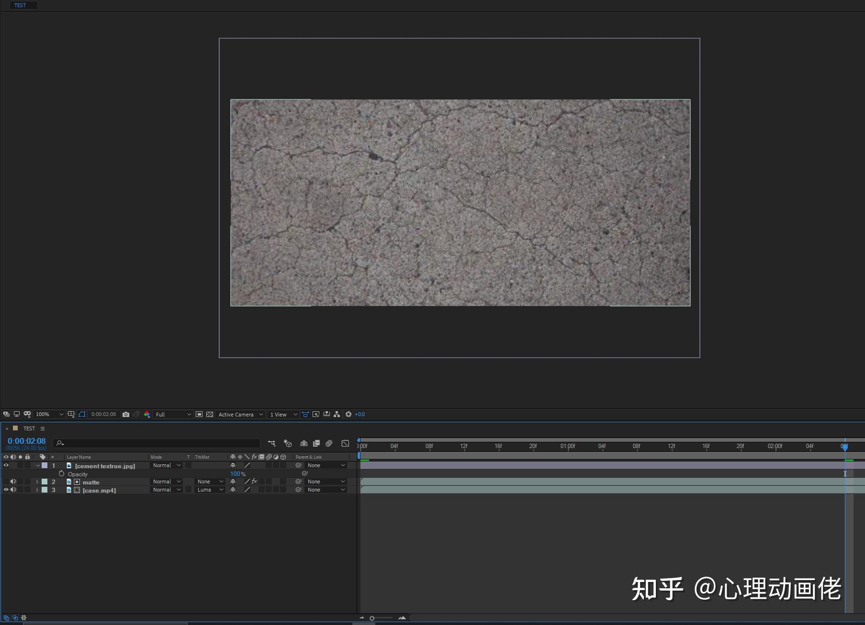Toggle the transparency grid icon
The width and height of the screenshot is (865, 625).
[x=210, y=415]
